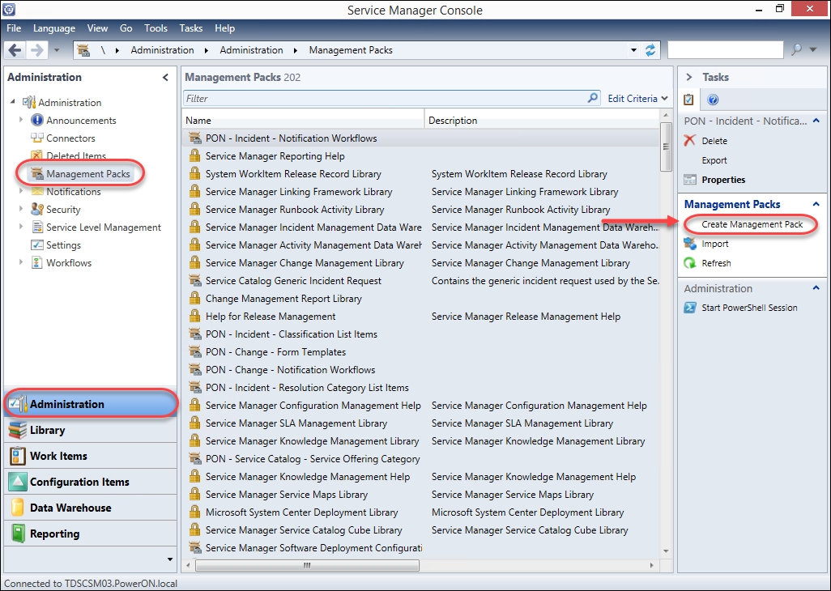Click the Security users icon in tree
Screen dimensions: 831x591
(x=36, y=209)
